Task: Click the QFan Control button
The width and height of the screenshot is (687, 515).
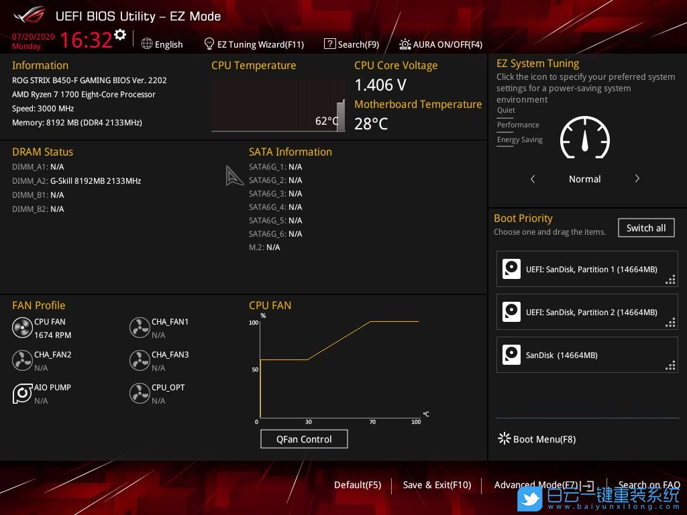Action: (304, 439)
